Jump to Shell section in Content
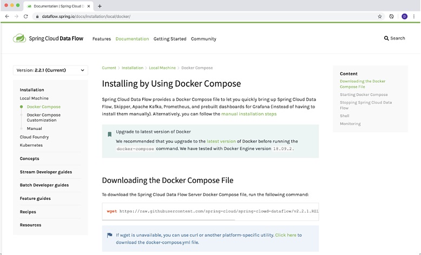This screenshot has width=421, height=255. (345, 116)
